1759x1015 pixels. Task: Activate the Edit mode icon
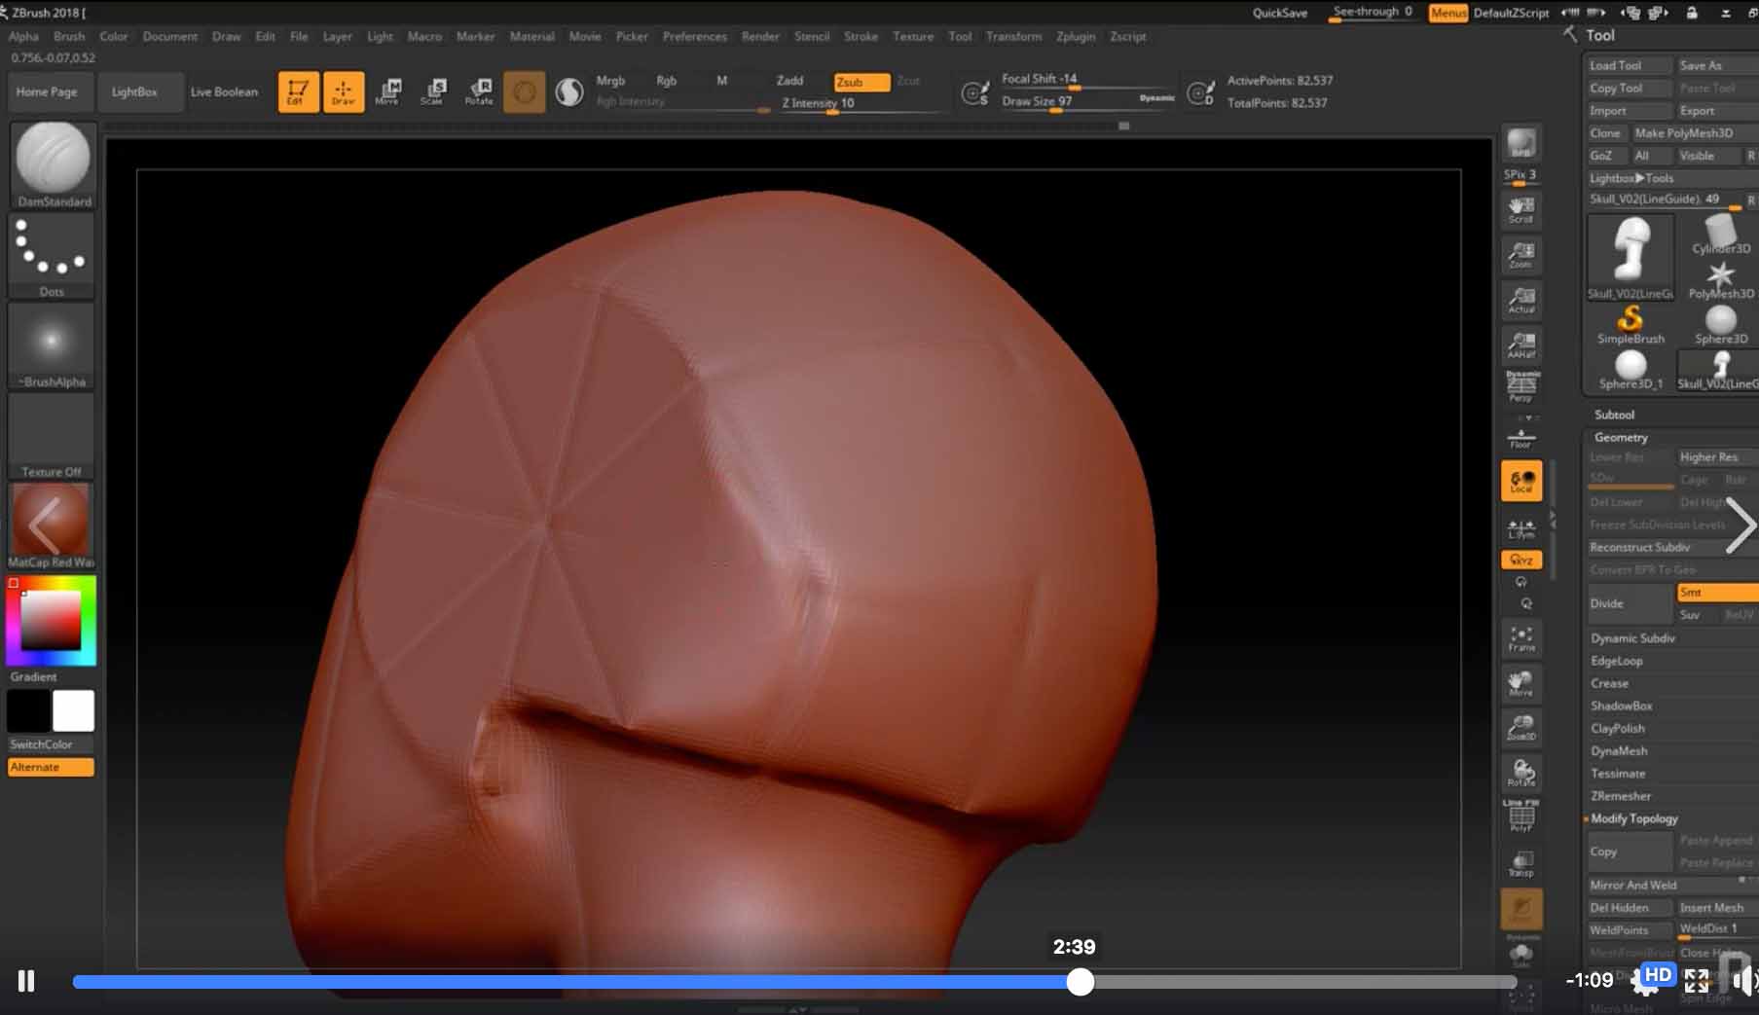(x=298, y=91)
